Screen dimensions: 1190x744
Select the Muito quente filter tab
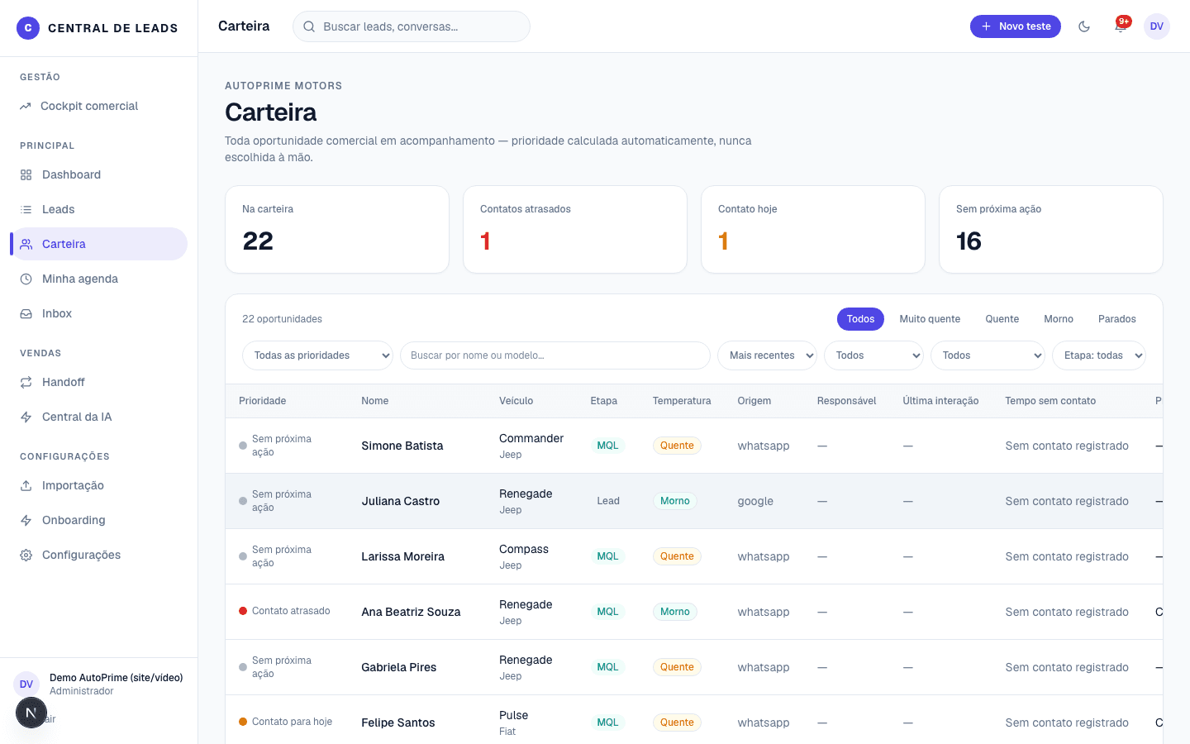click(x=930, y=319)
